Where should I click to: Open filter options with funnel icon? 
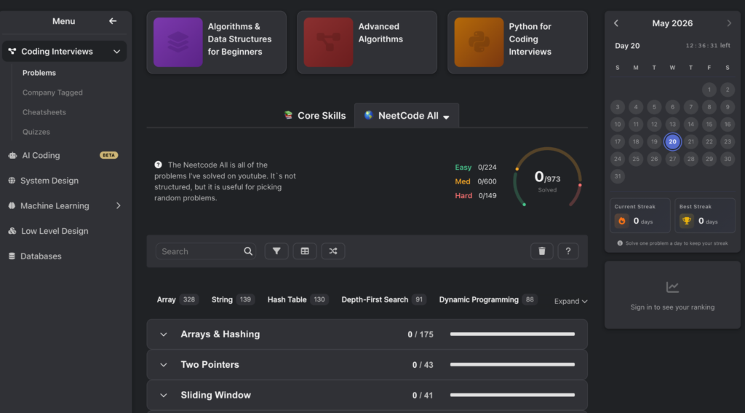click(x=276, y=251)
